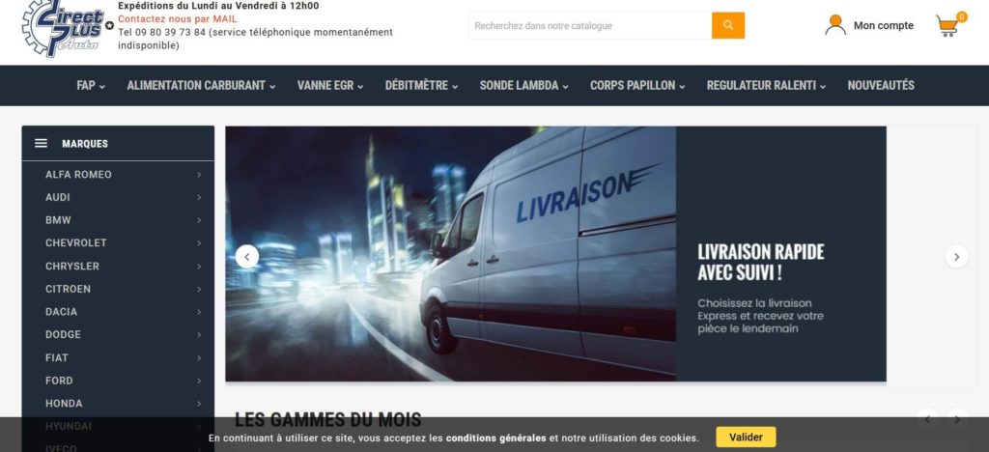This screenshot has height=452, width=989.
Task: Open the Débitmètre dropdown menu
Action: point(421,85)
